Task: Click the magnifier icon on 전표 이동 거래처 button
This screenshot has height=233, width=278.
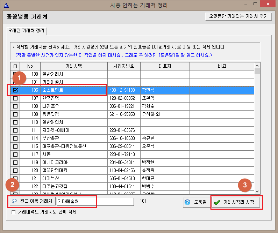Action: pyautogui.click(x=14, y=201)
